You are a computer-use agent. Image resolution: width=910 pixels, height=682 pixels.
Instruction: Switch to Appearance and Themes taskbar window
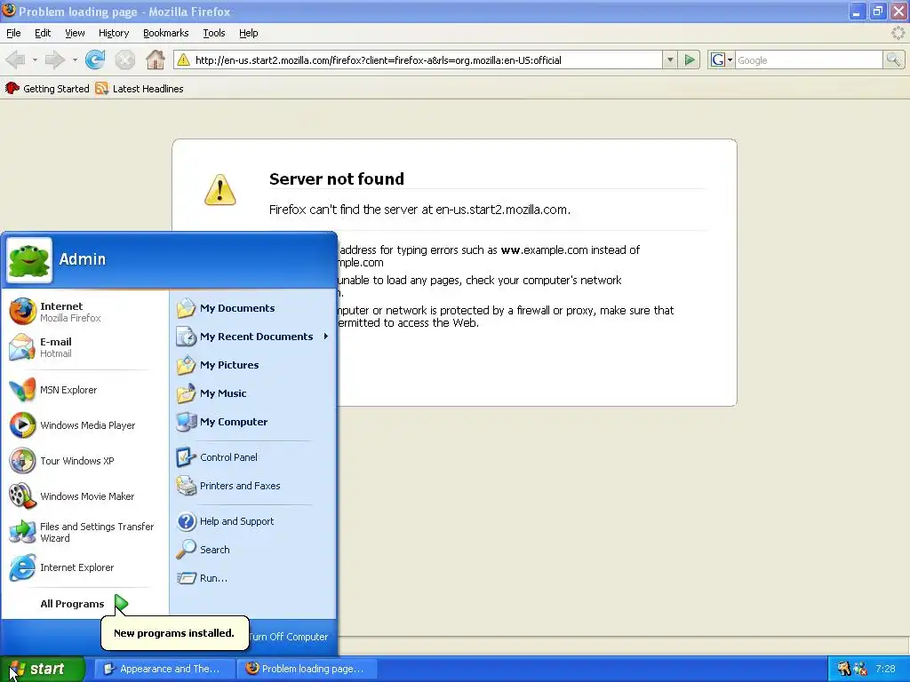164,669
